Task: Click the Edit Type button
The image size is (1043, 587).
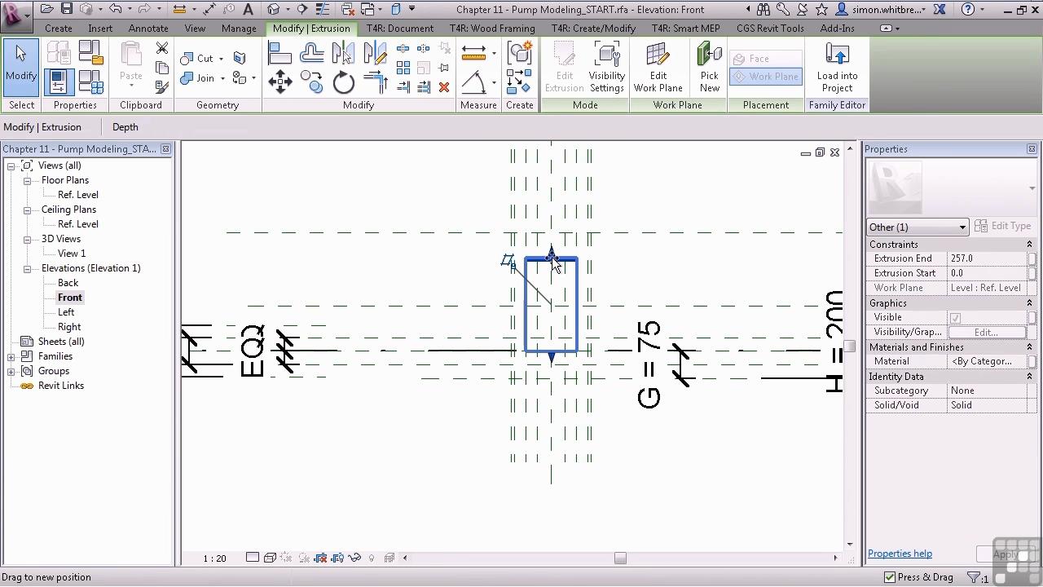Action: click(x=1004, y=226)
